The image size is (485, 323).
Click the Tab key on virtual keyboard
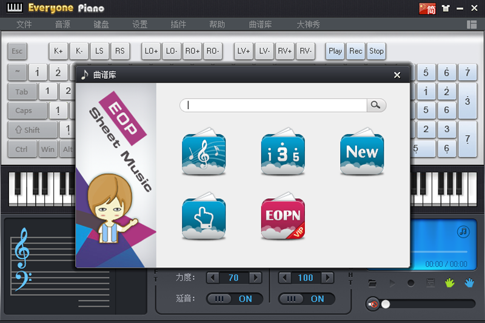click(22, 92)
